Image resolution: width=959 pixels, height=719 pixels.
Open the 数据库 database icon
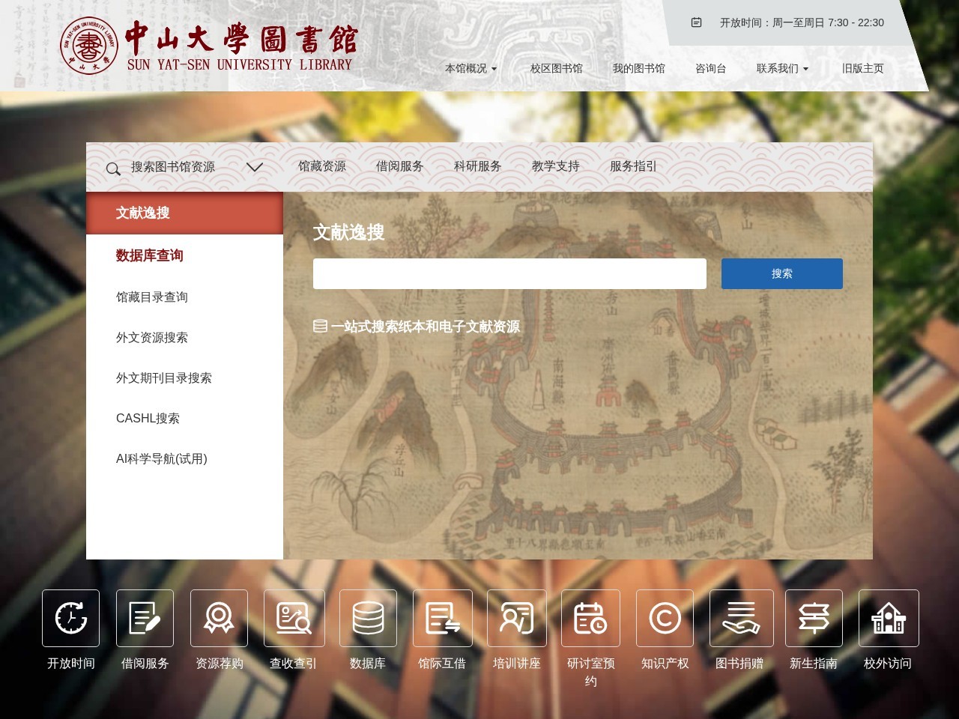click(368, 618)
